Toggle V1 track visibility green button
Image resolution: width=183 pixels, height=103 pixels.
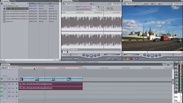tap(2, 79)
